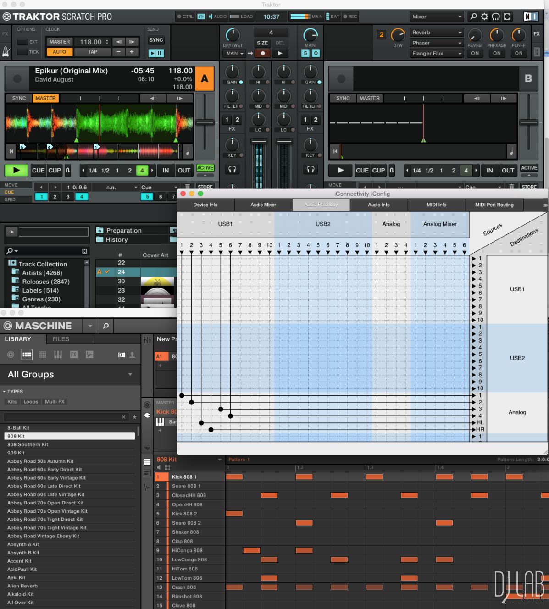Image resolution: width=549 pixels, height=609 pixels.
Task: Click the metronome icon in Traktor
Action: (x=6, y=52)
